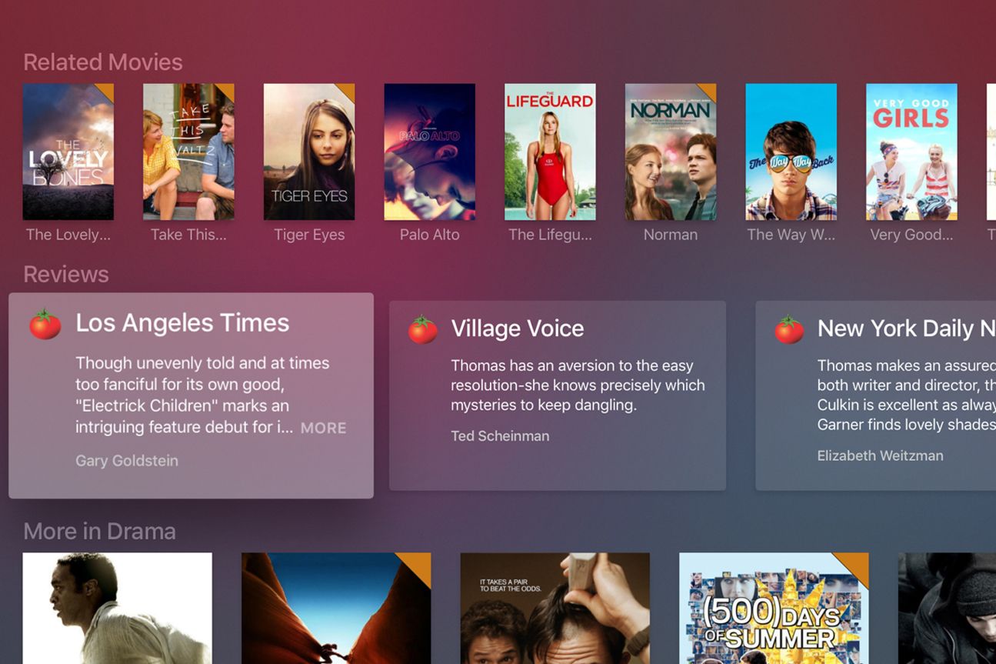Screen dimensions: 996x664
Task: Open the Village Voice review card
Action: point(558,395)
